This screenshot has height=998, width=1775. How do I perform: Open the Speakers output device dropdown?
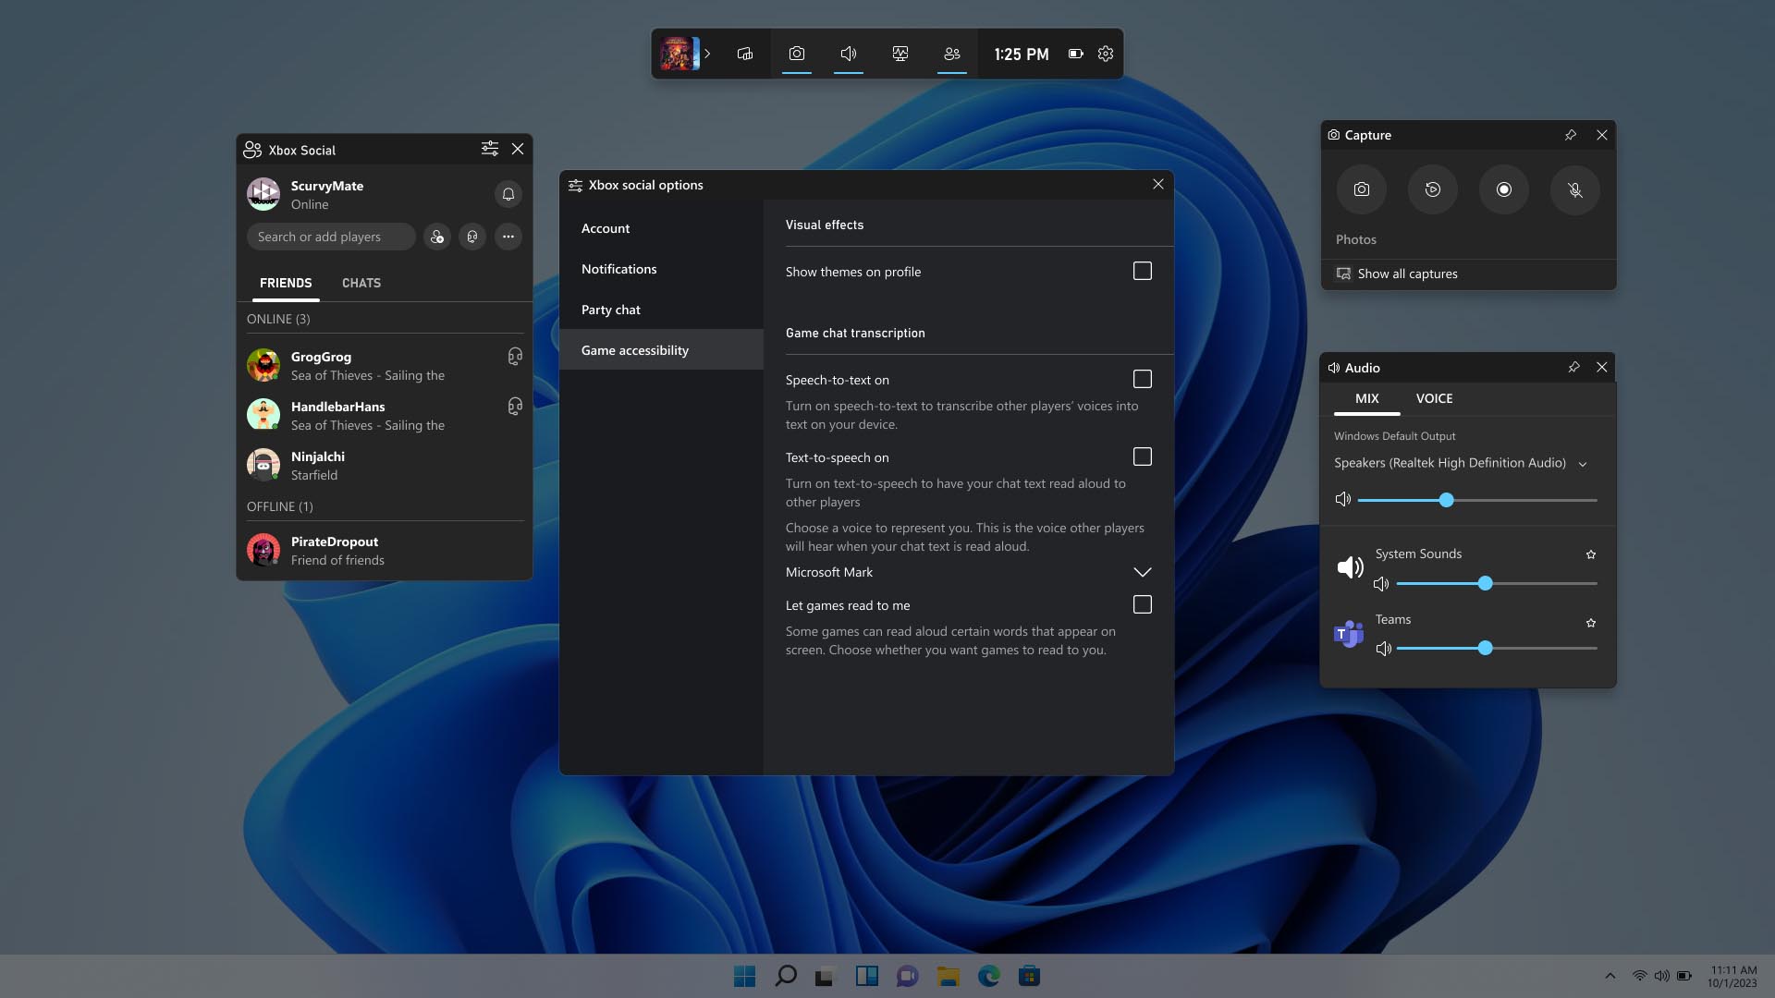(1583, 464)
